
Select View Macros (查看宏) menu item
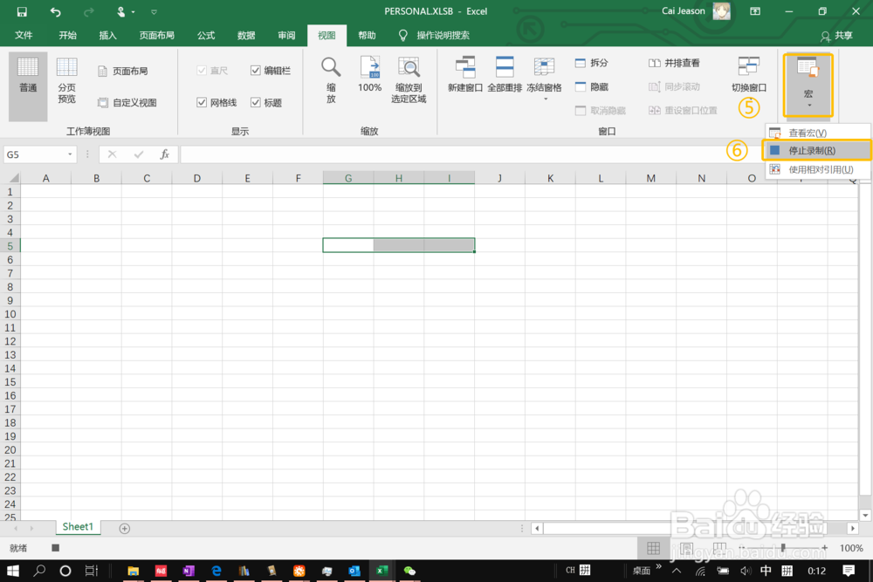click(817, 133)
